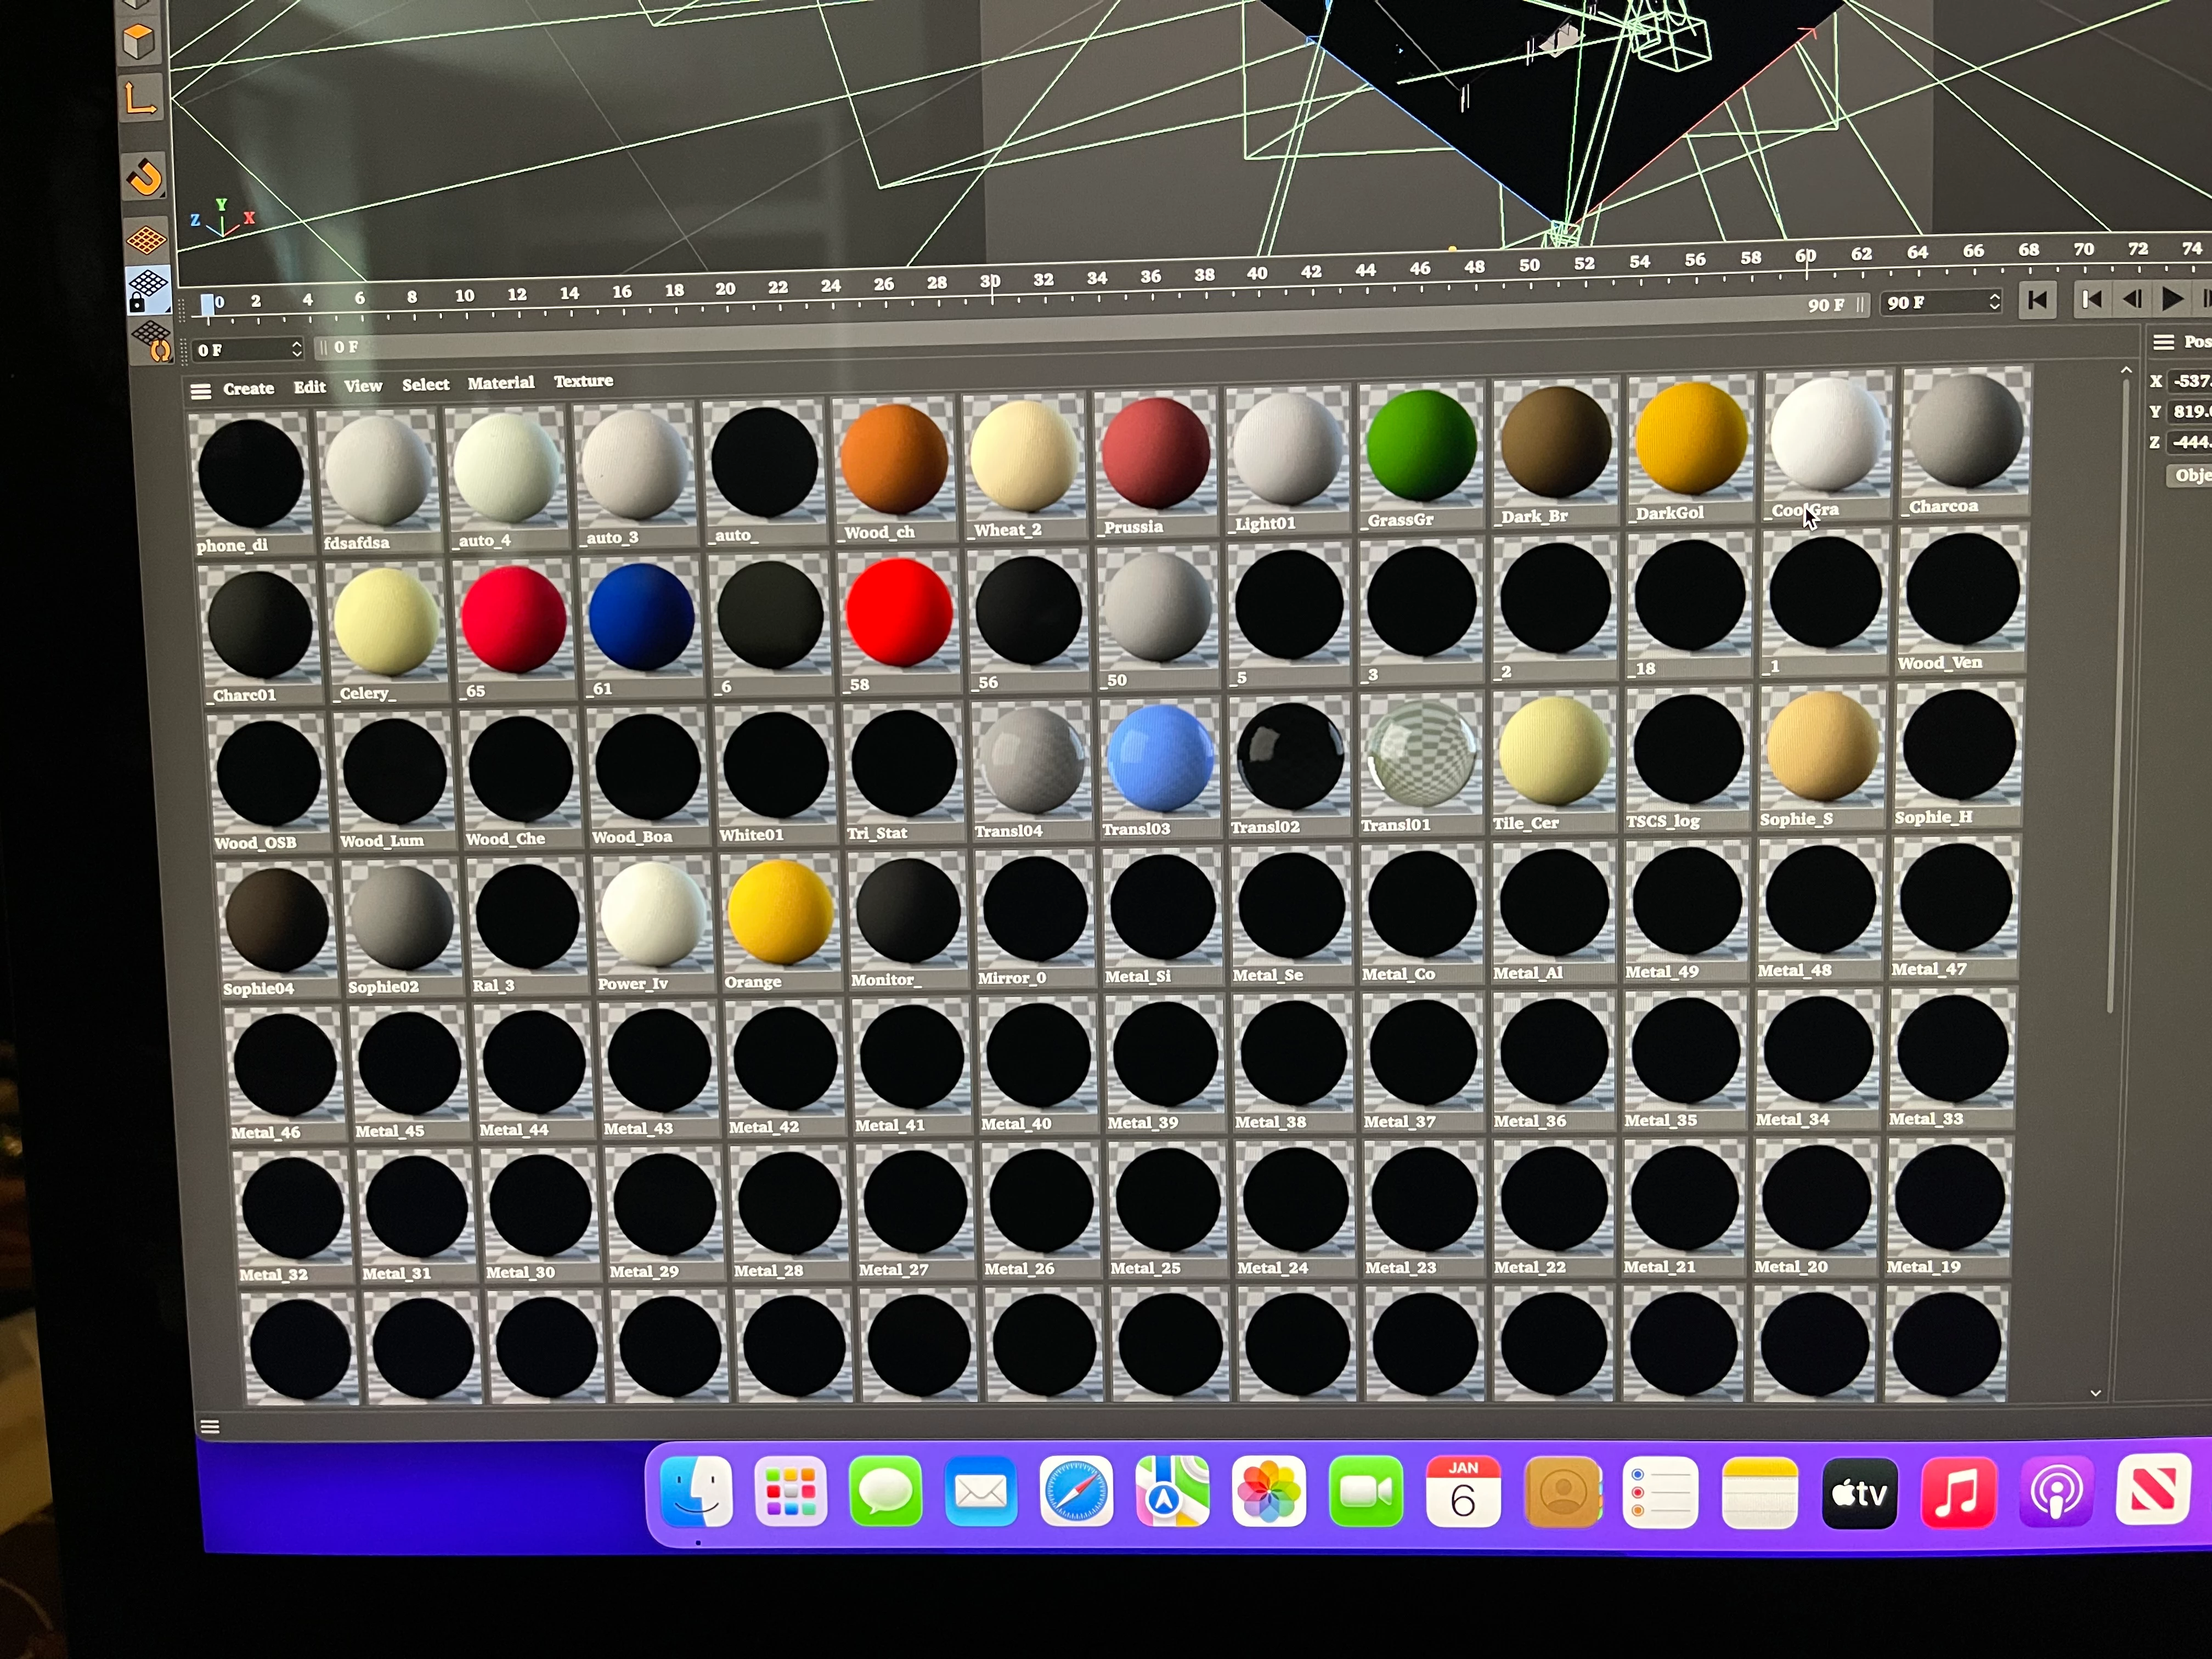Click the 0 F start frame stepper arrows
Screen dimensions: 2212x1659
296,348
